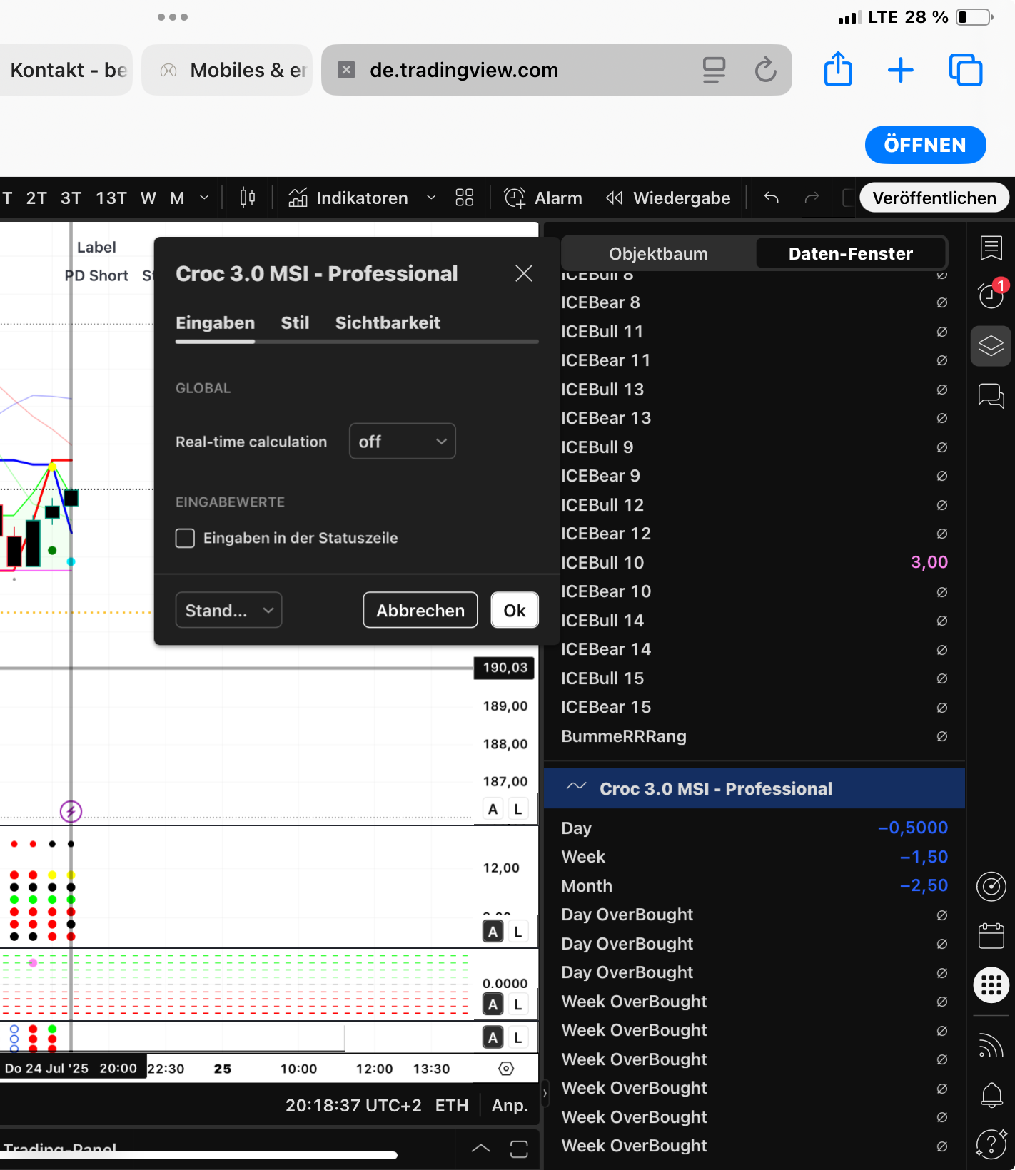Image resolution: width=1015 pixels, height=1170 pixels.
Task: Toggle the A auto-scale button beside 187,00
Action: click(x=493, y=809)
